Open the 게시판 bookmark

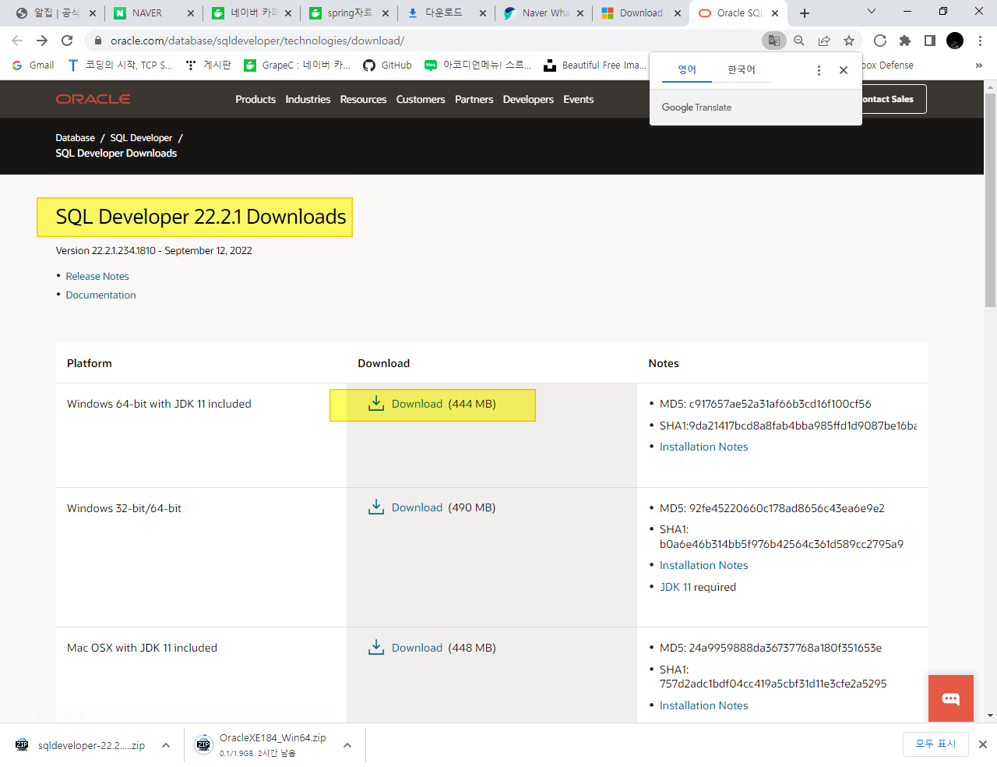point(208,65)
